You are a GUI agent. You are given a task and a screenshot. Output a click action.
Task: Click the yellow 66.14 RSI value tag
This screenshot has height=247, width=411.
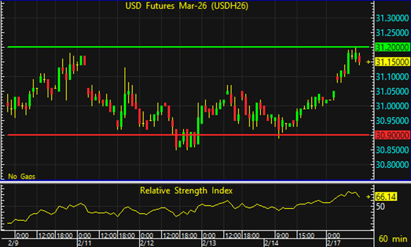(385, 195)
